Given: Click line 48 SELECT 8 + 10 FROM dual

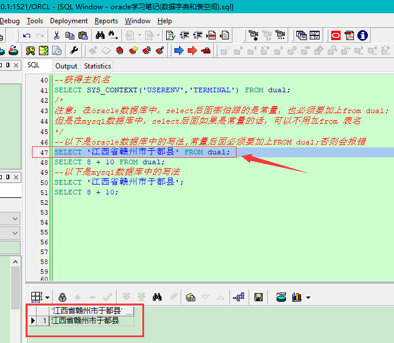Looking at the screenshot, I should coord(110,162).
